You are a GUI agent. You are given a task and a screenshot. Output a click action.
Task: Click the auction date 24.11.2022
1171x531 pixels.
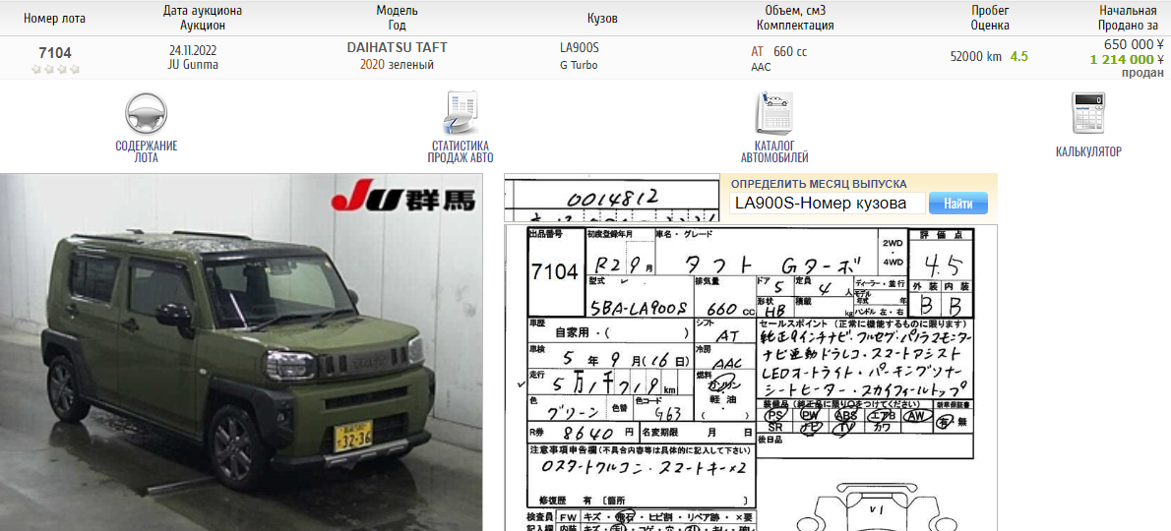click(193, 51)
